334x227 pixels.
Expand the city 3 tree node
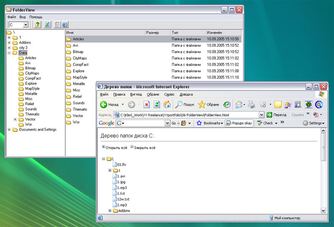[9, 48]
